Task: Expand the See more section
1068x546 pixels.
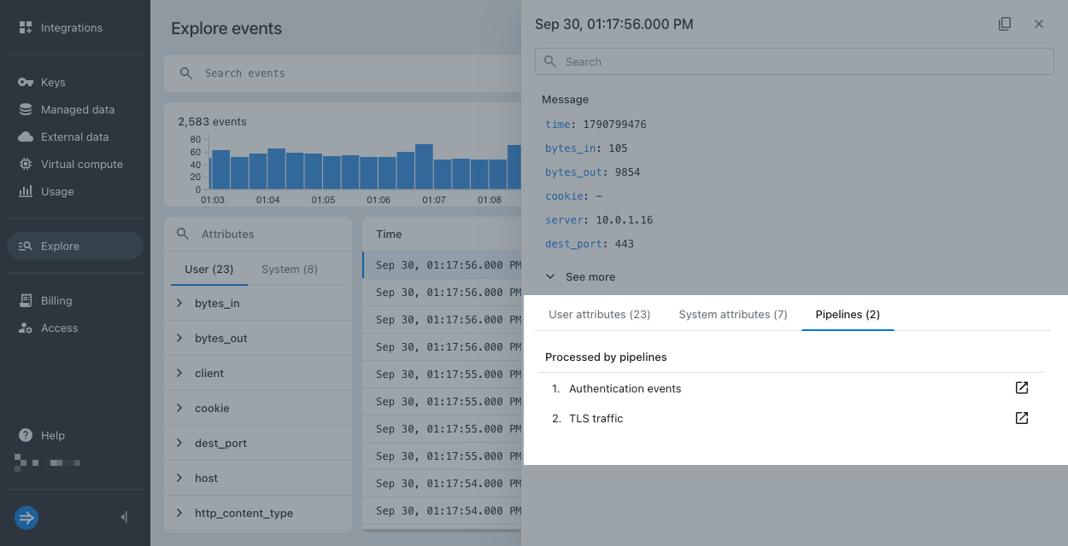Action: coord(580,277)
